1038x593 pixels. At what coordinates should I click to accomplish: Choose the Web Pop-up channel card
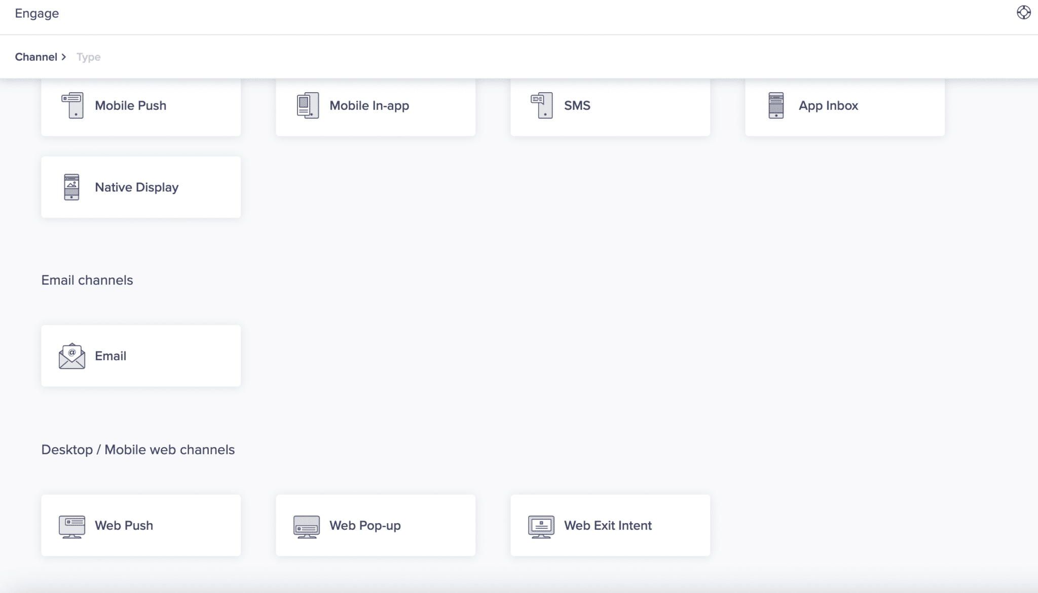(x=376, y=525)
